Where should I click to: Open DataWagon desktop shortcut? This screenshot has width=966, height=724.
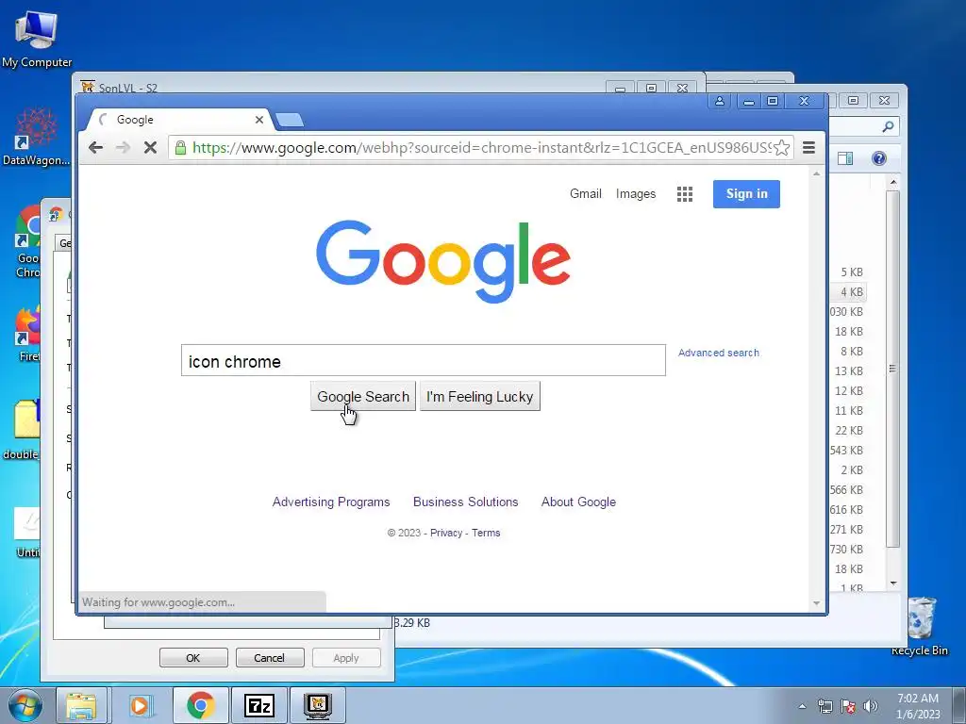pyautogui.click(x=37, y=137)
